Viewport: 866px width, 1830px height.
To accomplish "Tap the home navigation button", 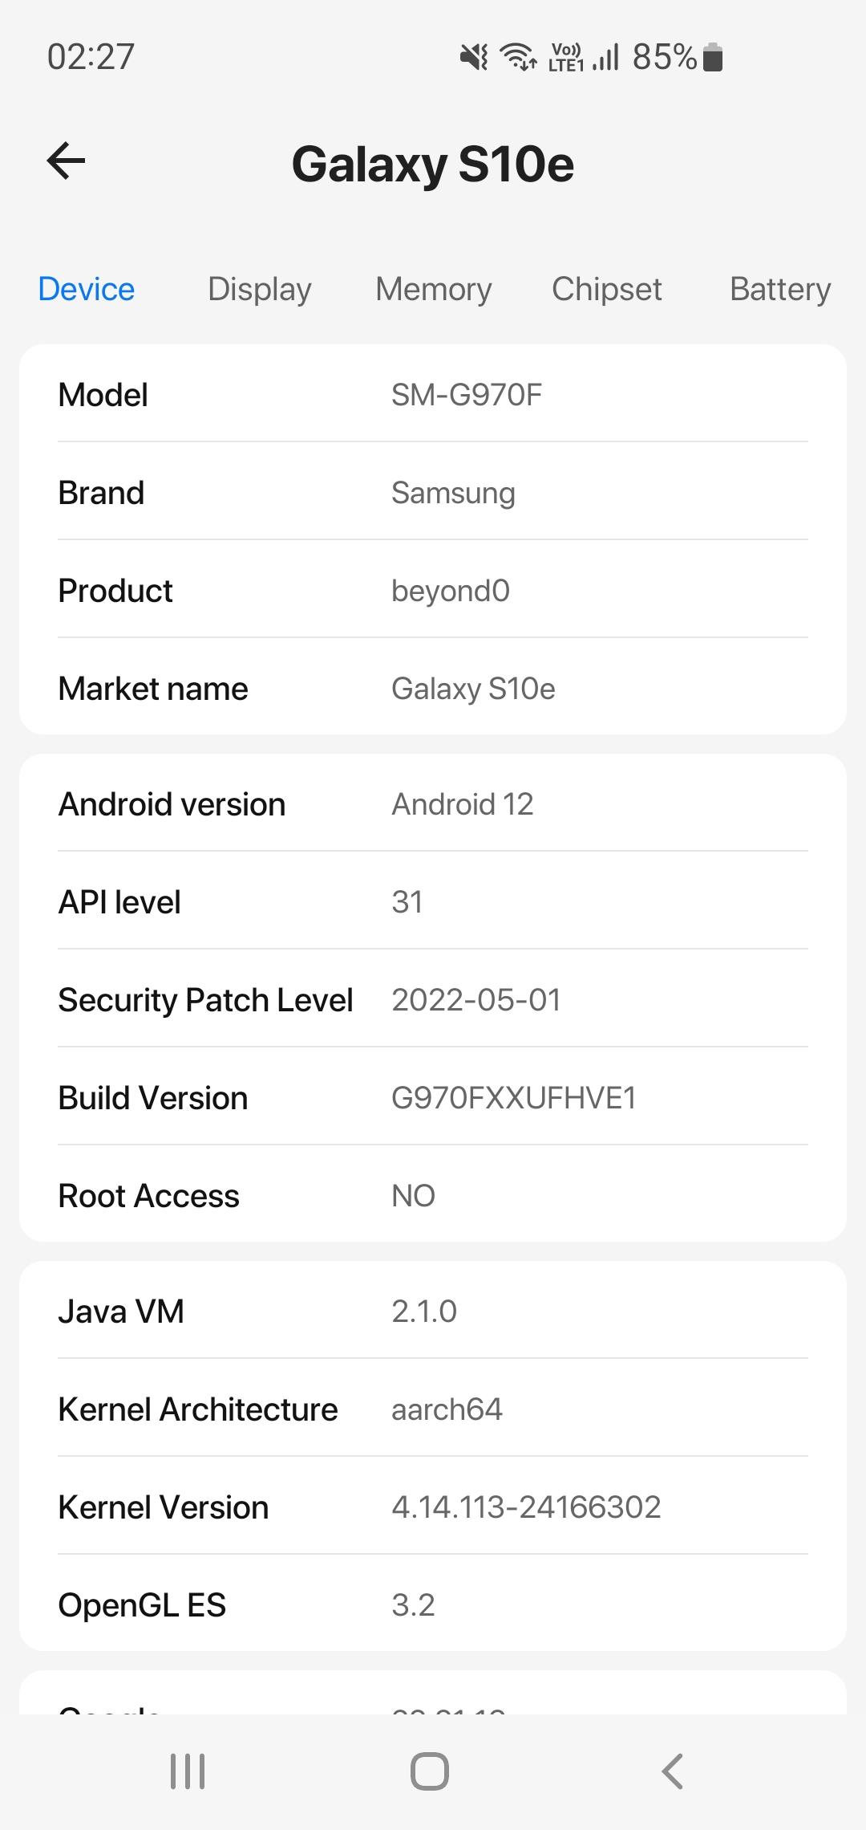I will [x=430, y=1771].
